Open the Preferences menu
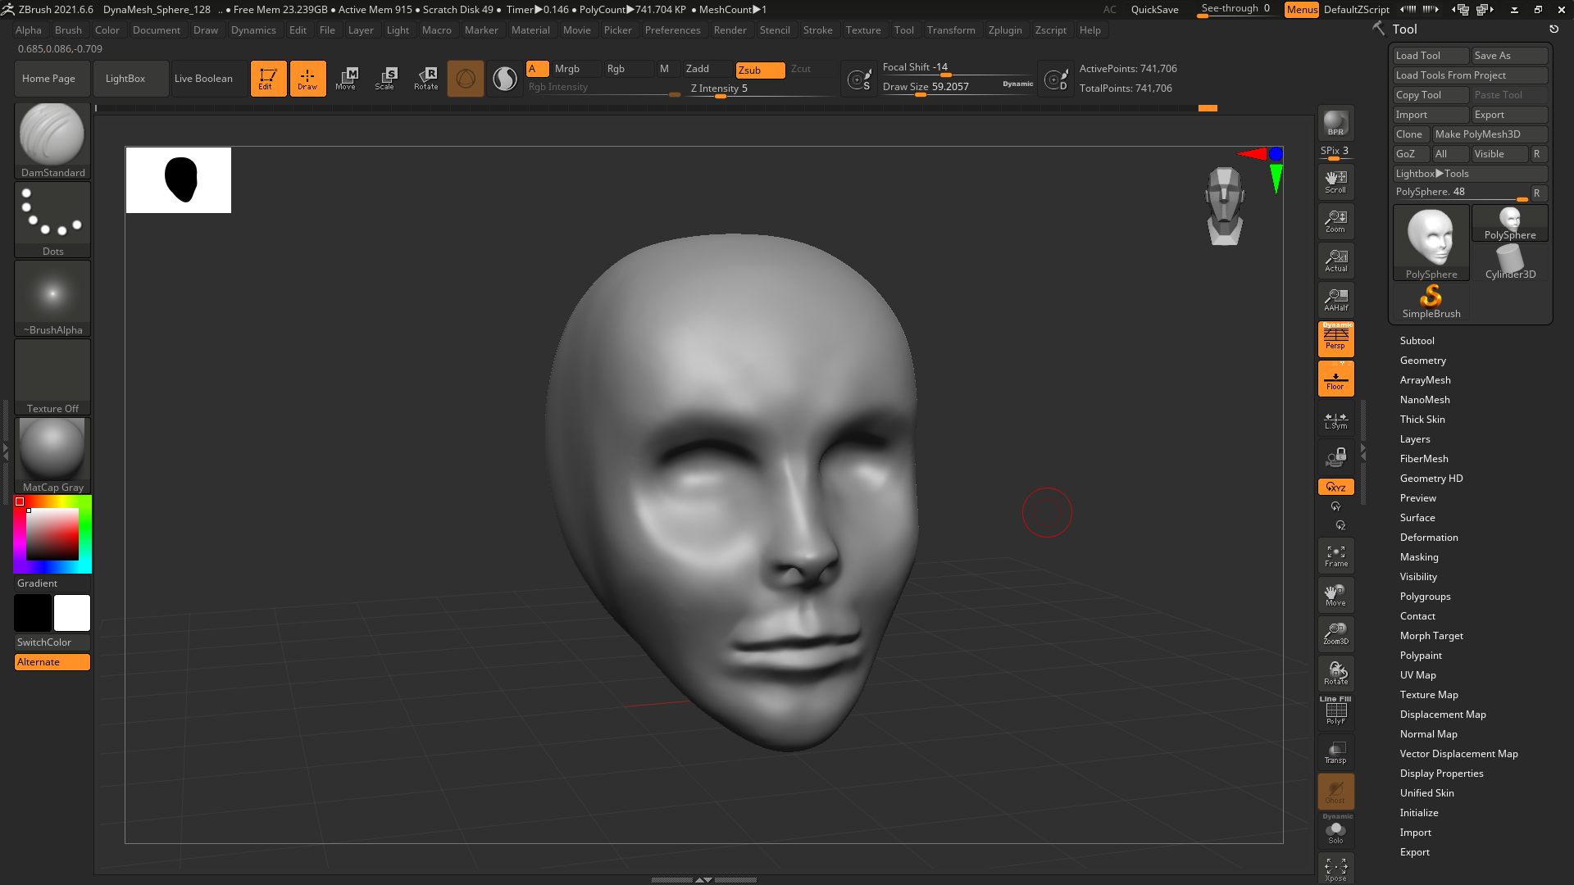1574x885 pixels. tap(672, 30)
